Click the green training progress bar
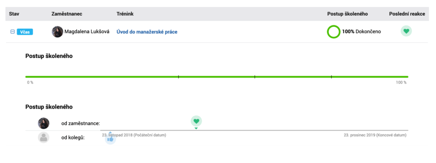Image resolution: width=436 pixels, height=163 pixels. pyautogui.click(x=217, y=77)
